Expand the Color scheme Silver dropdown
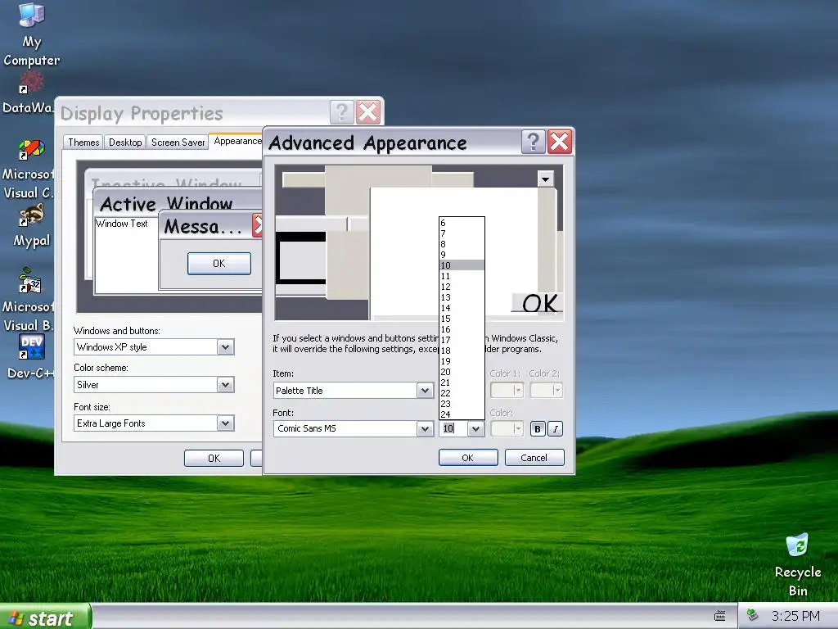 pyautogui.click(x=226, y=385)
